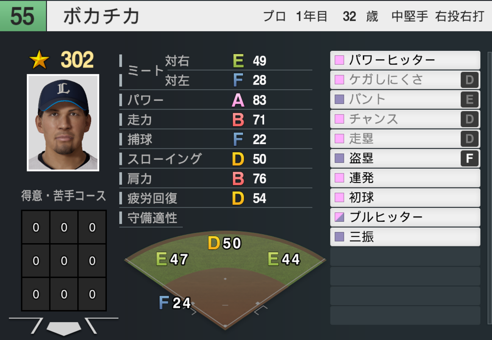Click the パワー A 83 stat row
The image size is (492, 340).
pos(216,100)
